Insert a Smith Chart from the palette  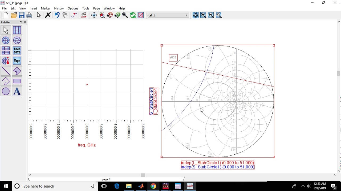pyautogui.click(x=17, y=40)
